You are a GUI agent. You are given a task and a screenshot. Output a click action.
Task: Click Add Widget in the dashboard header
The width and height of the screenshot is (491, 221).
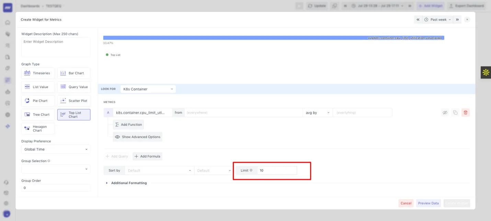[431, 6]
